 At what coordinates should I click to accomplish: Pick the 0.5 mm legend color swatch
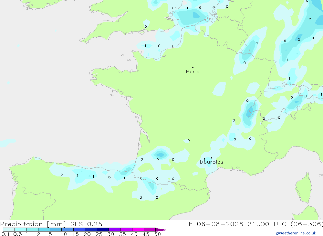click(x=21, y=230)
